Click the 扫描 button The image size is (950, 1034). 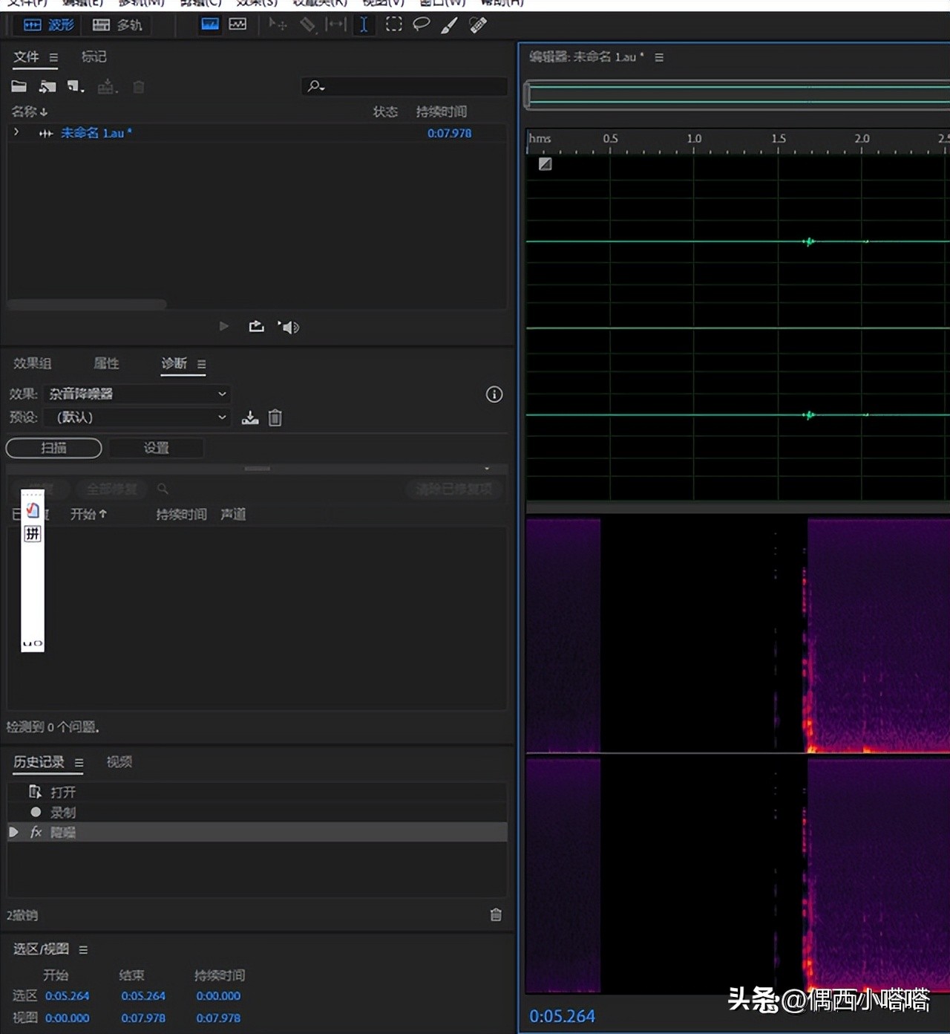click(x=53, y=448)
